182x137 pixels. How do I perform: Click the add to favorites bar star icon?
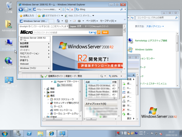coord(39,16)
